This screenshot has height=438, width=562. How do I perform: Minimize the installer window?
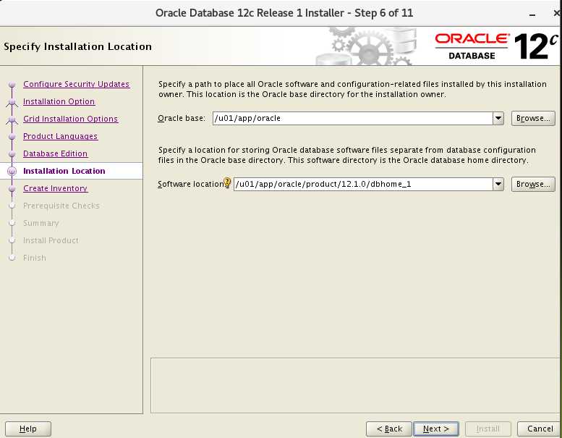532,14
